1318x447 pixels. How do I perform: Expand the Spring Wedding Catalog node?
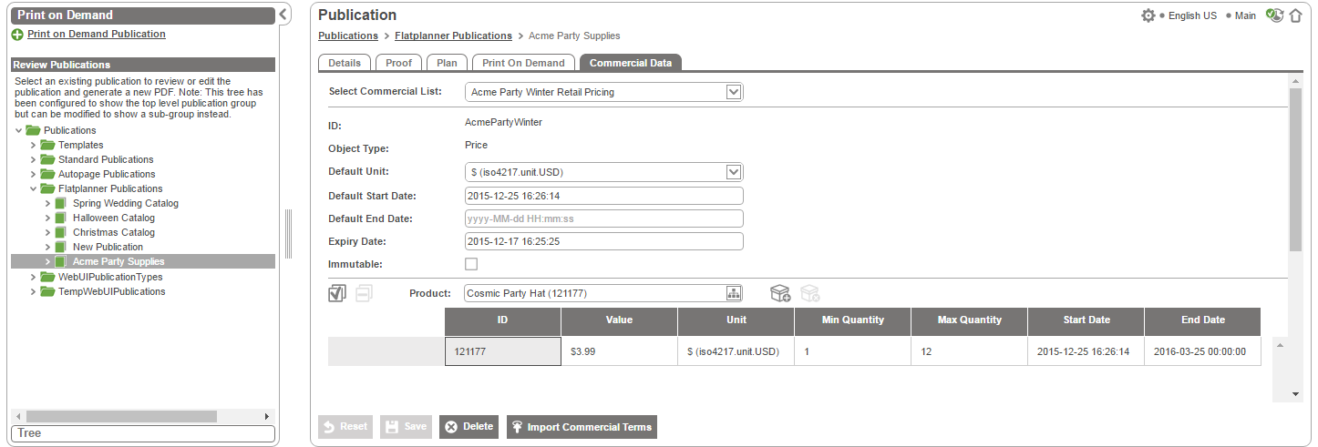(47, 203)
